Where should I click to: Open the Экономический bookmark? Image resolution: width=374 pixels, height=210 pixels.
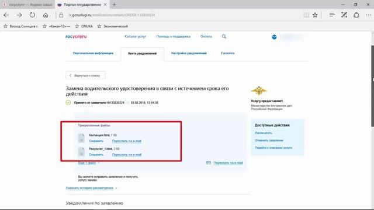(113, 26)
